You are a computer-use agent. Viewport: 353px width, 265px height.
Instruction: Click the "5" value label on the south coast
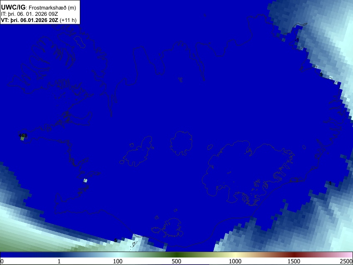point(115,240)
